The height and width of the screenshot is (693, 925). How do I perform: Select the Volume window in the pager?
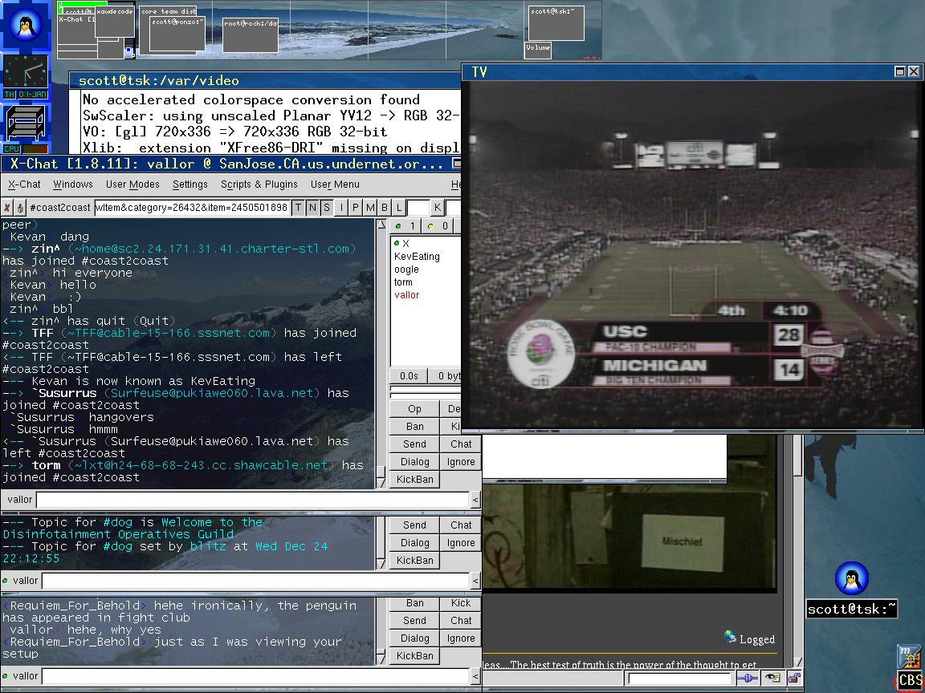click(x=538, y=51)
